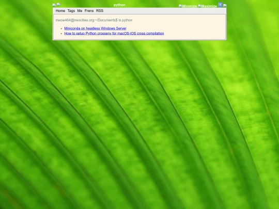The width and height of the screenshot is (279, 209).
Task: Click the second broken image icon beside window title corner
Action: pyautogui.click(x=58, y=5)
